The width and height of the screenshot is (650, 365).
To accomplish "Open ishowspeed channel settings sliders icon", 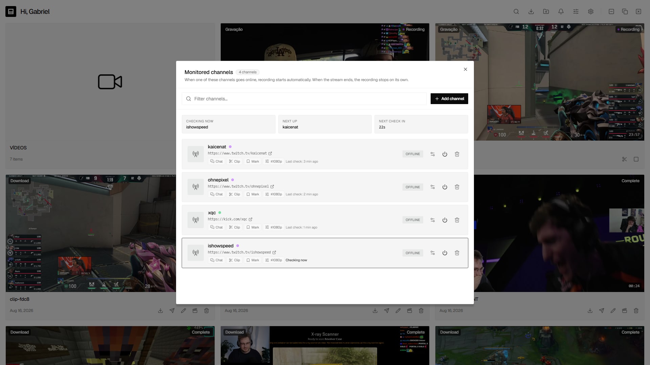I will point(433,253).
